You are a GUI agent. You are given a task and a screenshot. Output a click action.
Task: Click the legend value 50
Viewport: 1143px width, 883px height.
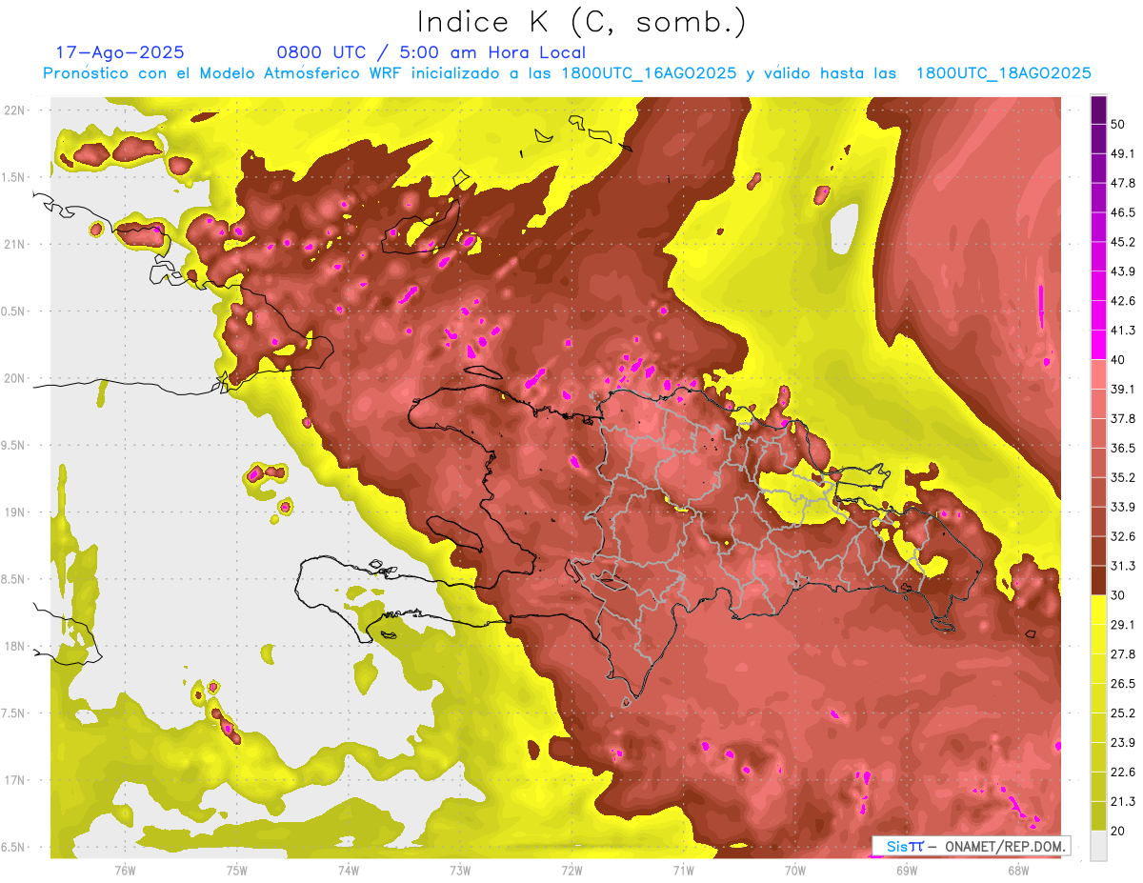click(1119, 125)
